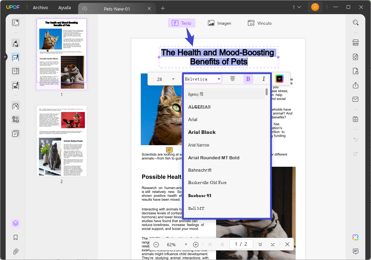Open the crop pages tool
Viewport: 371px width, 260px height.
coord(16,119)
